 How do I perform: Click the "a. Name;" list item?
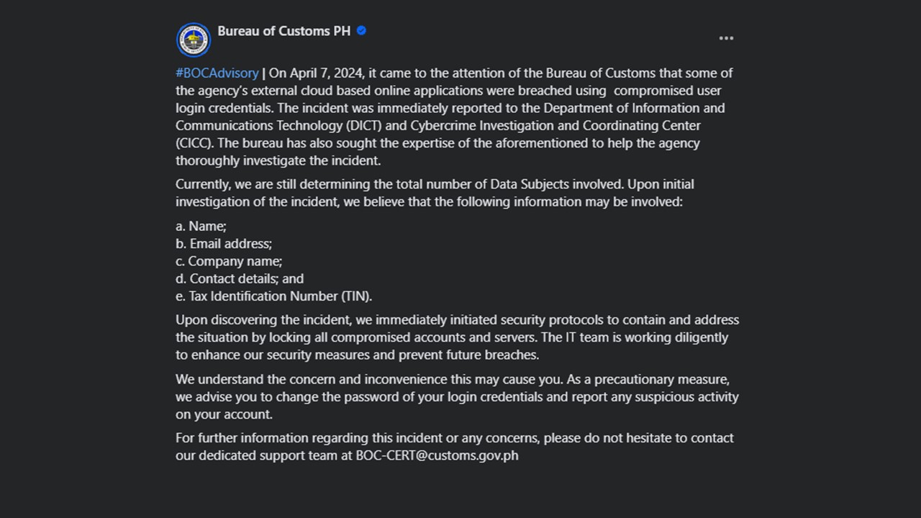click(201, 226)
